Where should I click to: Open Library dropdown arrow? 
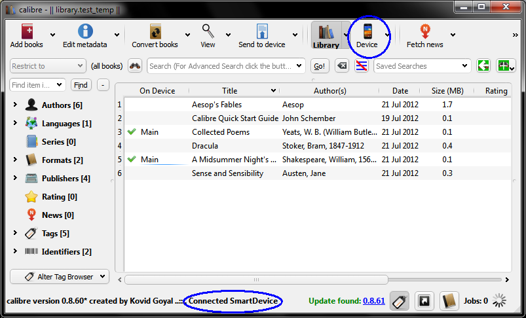click(x=346, y=35)
